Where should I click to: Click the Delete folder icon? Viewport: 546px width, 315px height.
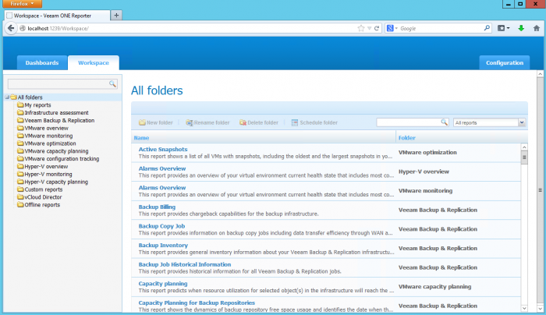243,122
